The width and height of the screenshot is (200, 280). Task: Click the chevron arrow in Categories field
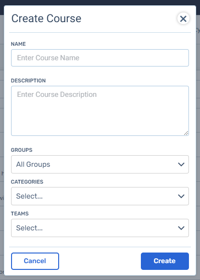[x=181, y=196]
